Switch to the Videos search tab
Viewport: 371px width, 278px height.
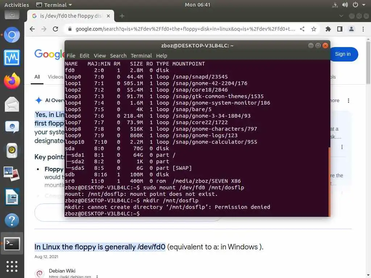[55, 77]
